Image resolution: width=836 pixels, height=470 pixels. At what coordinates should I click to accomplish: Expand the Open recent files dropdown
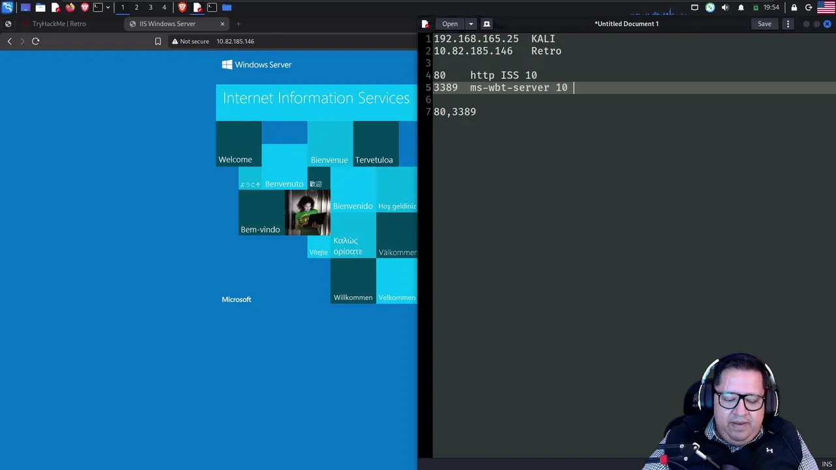(x=471, y=24)
